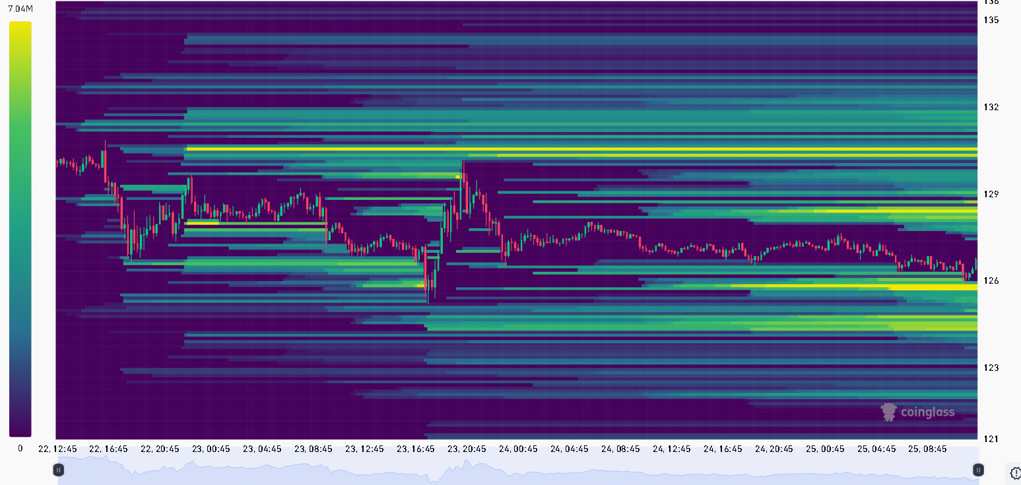This screenshot has width=1021, height=485.
Task: Click the purple bottom of the color scale
Action: 20,430
